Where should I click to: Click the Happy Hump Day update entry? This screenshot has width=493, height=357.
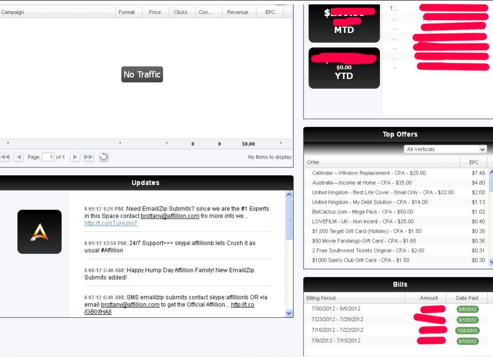click(177, 274)
